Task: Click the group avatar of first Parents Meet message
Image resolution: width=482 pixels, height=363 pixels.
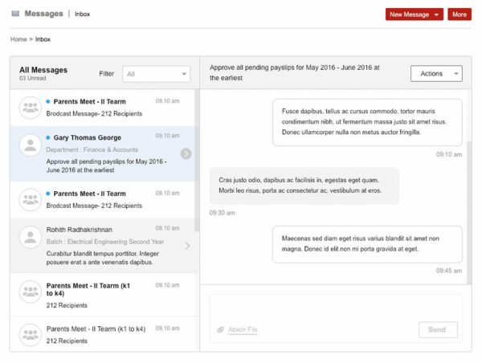Action: (31, 108)
